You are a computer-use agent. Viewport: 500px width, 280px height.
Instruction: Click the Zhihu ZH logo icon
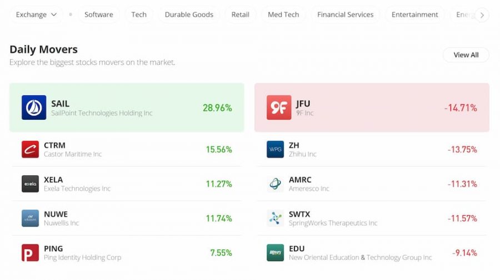coord(275,149)
